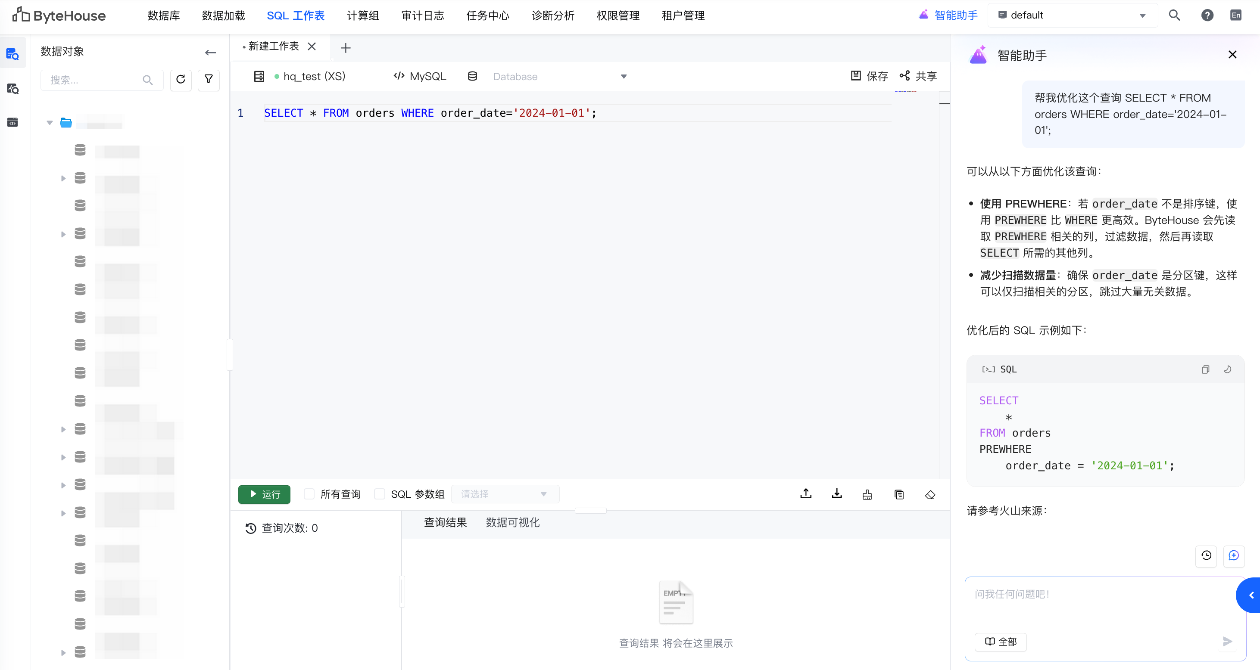
Task: Click the green 运行 button
Action: (x=264, y=494)
